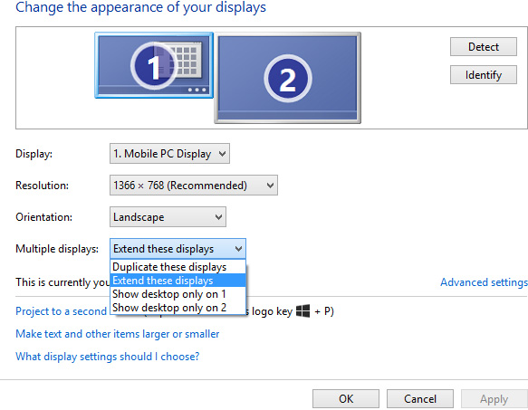This screenshot has width=528, height=410.
Task: Open Project to a second screen link
Action: point(61,311)
